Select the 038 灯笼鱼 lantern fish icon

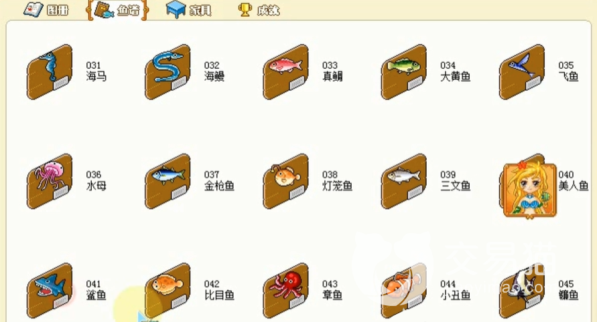coord(285,182)
